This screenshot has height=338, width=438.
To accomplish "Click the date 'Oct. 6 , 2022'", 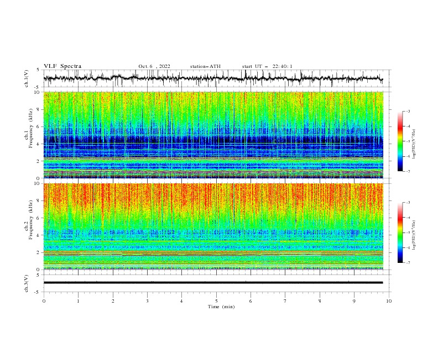I will (x=154, y=66).
